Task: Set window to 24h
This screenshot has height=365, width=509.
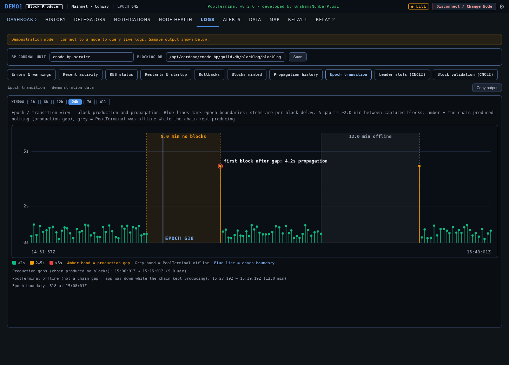Action: tap(75, 102)
